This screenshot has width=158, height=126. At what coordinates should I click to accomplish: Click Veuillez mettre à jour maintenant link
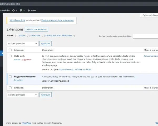click(x=57, y=20)
